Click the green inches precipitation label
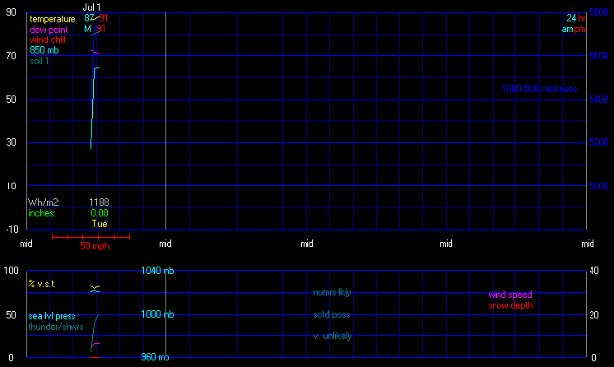The height and width of the screenshot is (367, 614). pos(42,212)
